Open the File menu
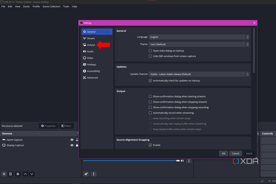This screenshot has width=276, height=184. click(x=3, y=6)
